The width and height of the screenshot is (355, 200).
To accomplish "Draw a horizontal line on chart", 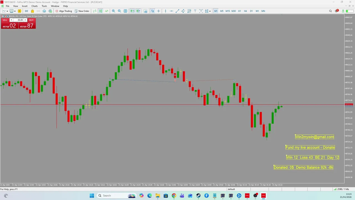I will pos(171,11).
